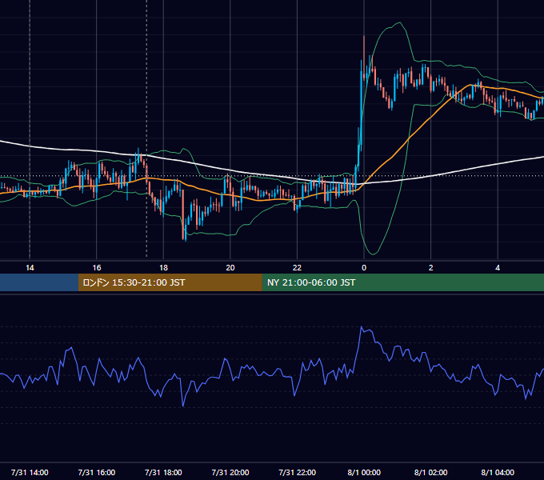Click the 8/1 04:00 time label

click(x=498, y=473)
